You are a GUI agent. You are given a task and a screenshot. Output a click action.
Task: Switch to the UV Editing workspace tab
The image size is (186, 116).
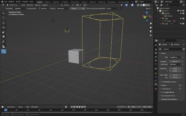point(65,2)
